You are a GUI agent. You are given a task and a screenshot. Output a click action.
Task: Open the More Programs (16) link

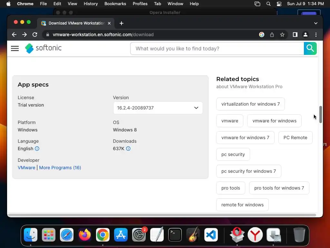tap(60, 168)
